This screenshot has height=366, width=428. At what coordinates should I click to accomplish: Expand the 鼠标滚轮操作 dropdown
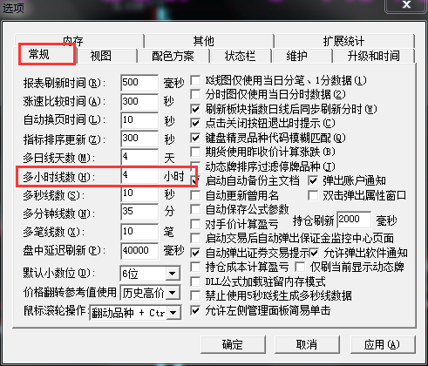(x=173, y=313)
